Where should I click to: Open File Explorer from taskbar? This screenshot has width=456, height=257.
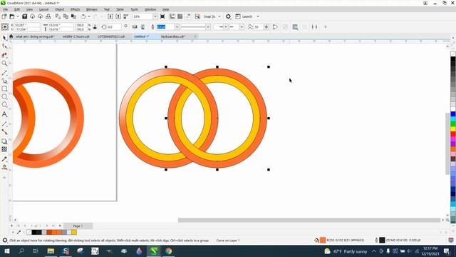(x=51, y=251)
